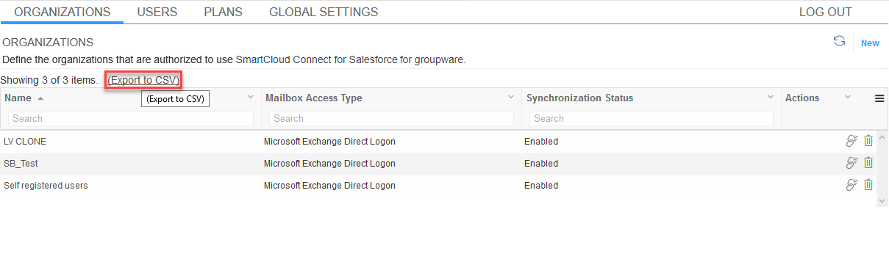The image size is (889, 273).
Task: Open the Name column dropdown arrow
Action: coord(250,97)
